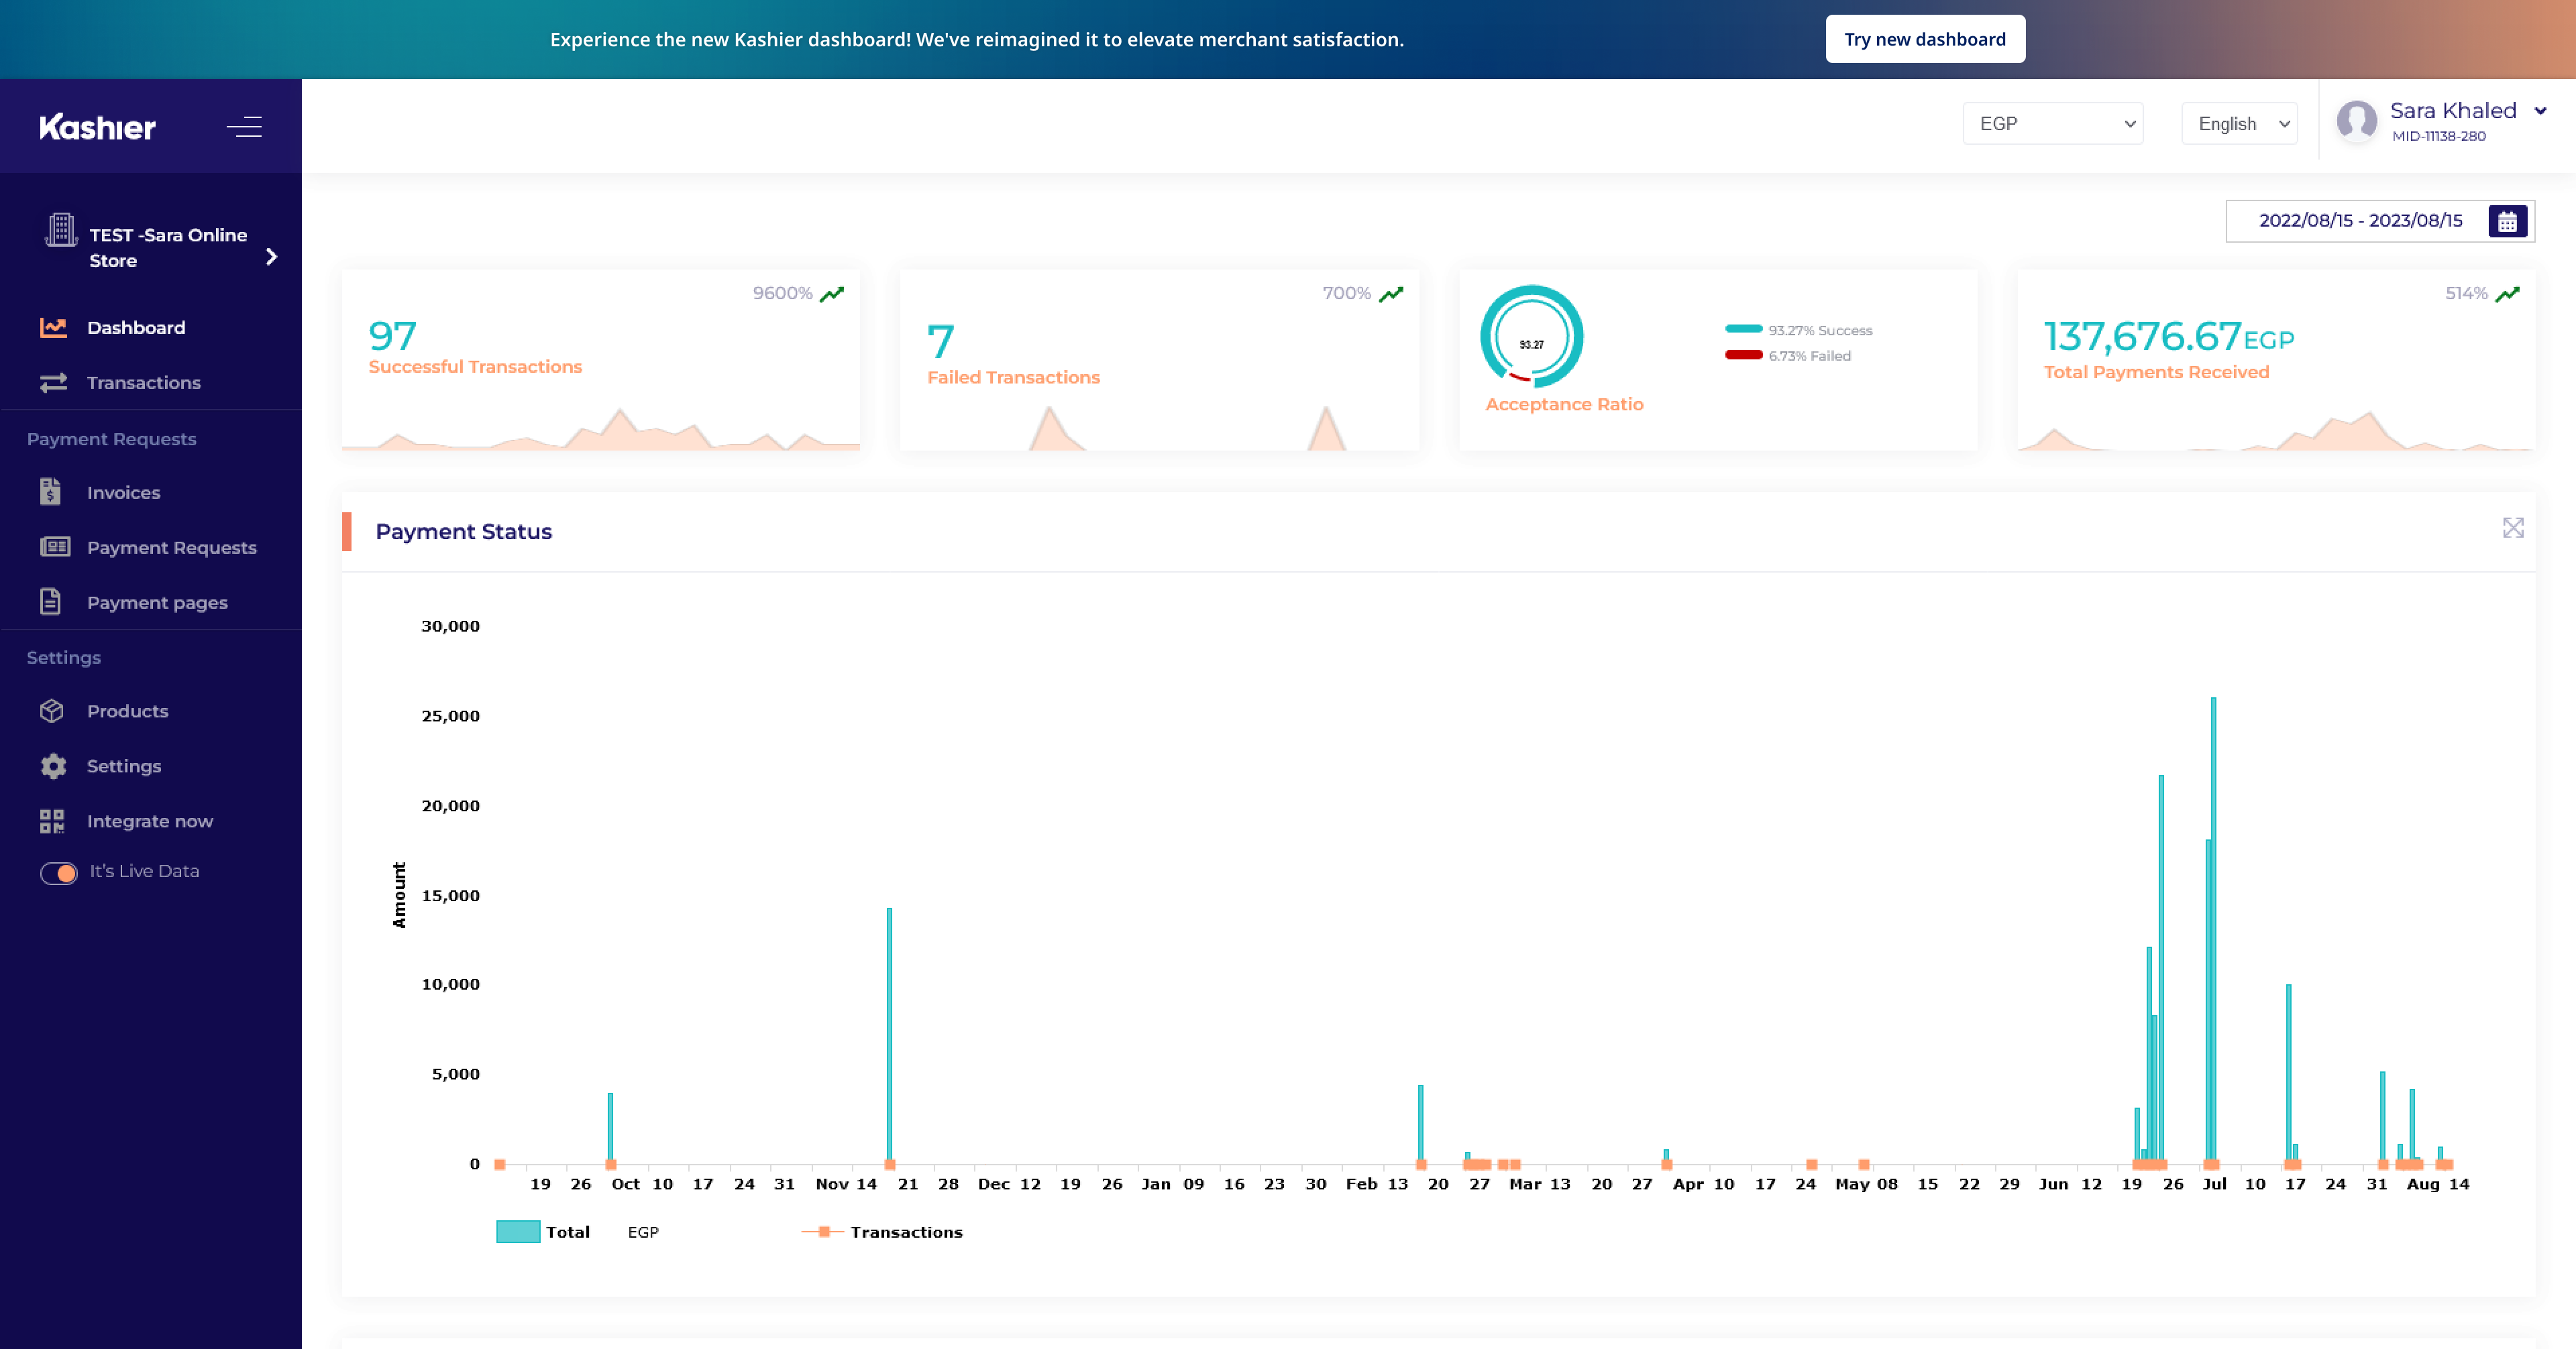Click the Settings gear icon in sidebar

coord(53,766)
